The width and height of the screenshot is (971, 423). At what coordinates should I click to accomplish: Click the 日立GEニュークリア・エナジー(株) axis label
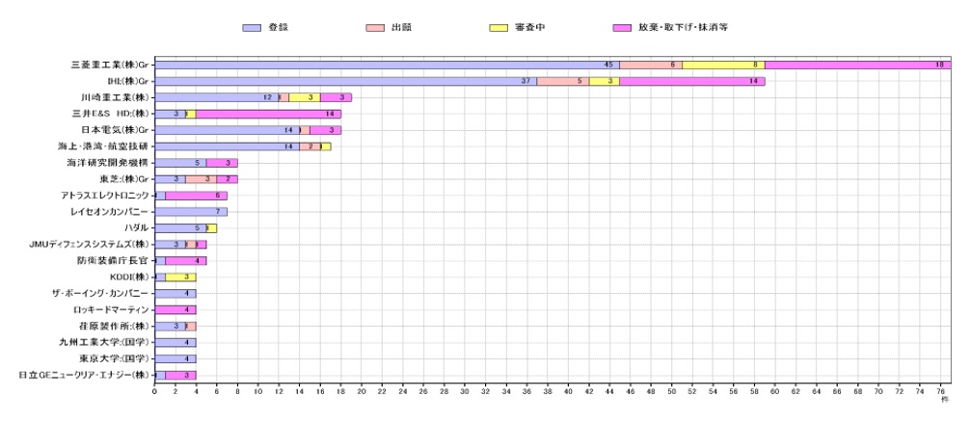(84, 375)
